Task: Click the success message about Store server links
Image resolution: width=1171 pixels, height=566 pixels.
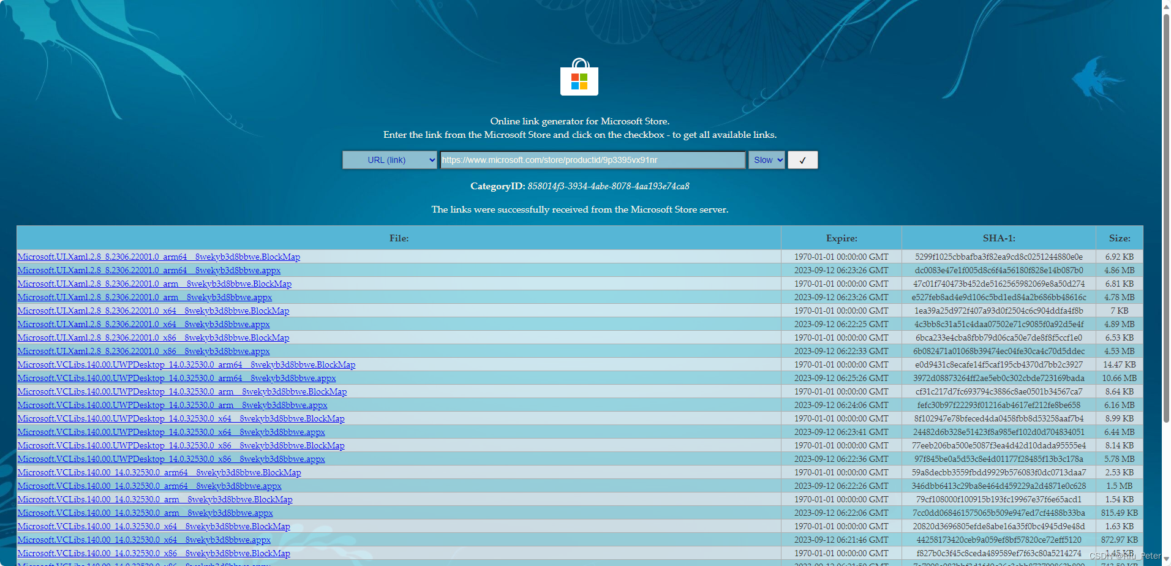Action: [x=579, y=209]
